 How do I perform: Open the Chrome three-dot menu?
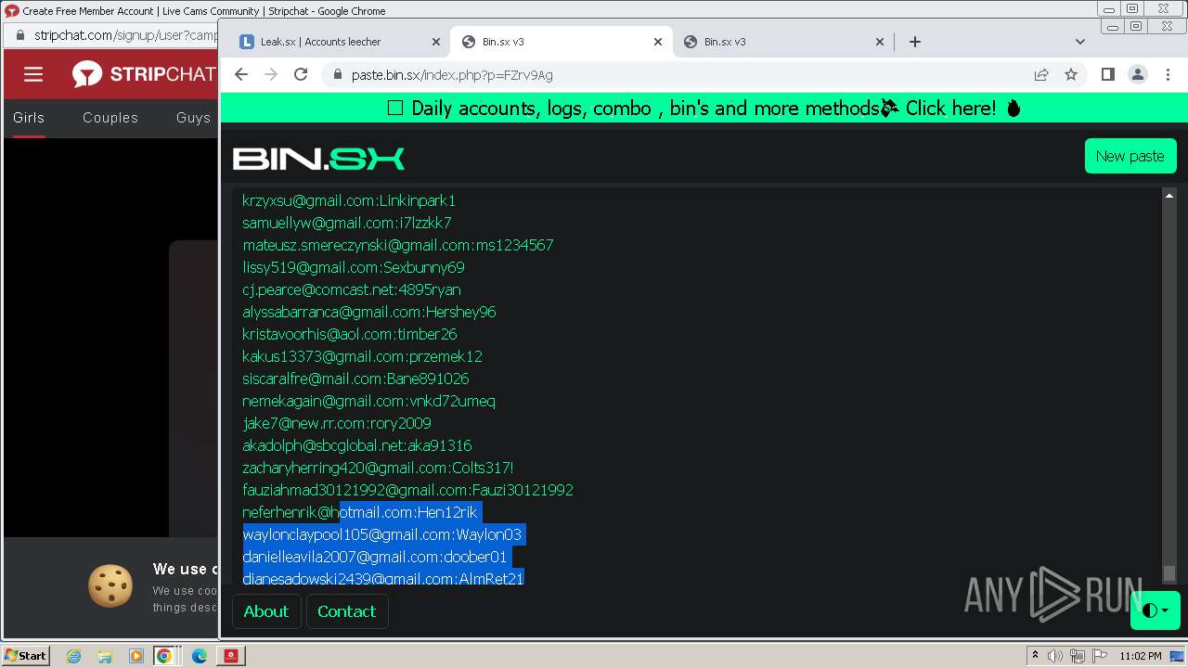coord(1168,74)
